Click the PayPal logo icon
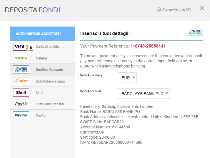 pos(21,115)
